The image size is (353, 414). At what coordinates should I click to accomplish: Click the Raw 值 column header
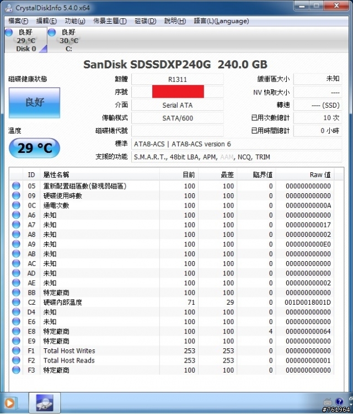pyautogui.click(x=305, y=174)
